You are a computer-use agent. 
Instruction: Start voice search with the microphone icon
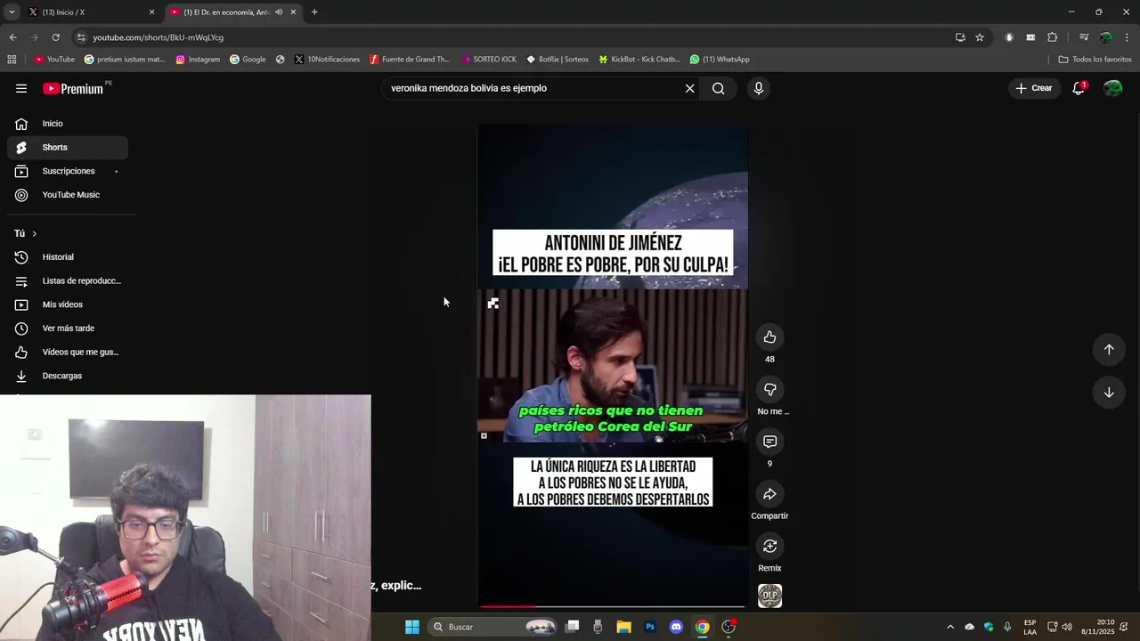pos(759,88)
